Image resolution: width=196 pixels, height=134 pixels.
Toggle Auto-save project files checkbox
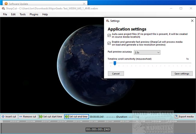pyautogui.click(x=109, y=35)
